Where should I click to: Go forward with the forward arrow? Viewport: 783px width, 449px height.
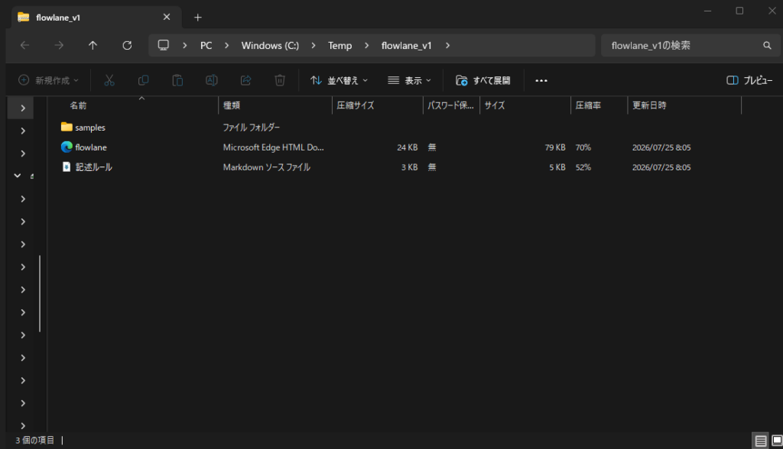[x=59, y=45]
